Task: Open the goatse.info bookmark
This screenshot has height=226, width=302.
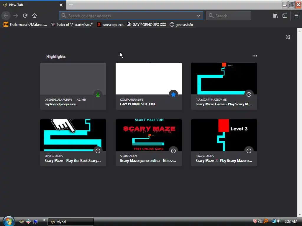Action: (x=181, y=25)
